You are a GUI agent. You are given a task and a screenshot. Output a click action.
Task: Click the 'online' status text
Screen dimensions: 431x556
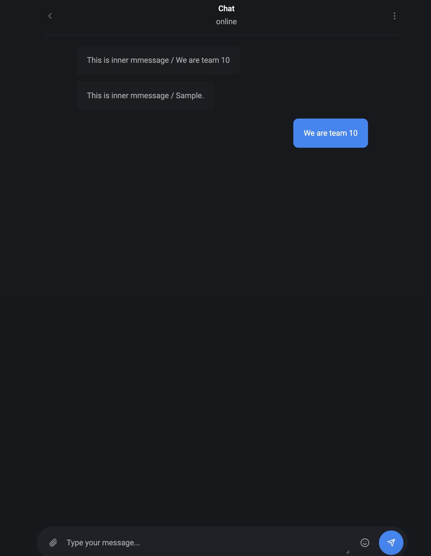pos(226,22)
